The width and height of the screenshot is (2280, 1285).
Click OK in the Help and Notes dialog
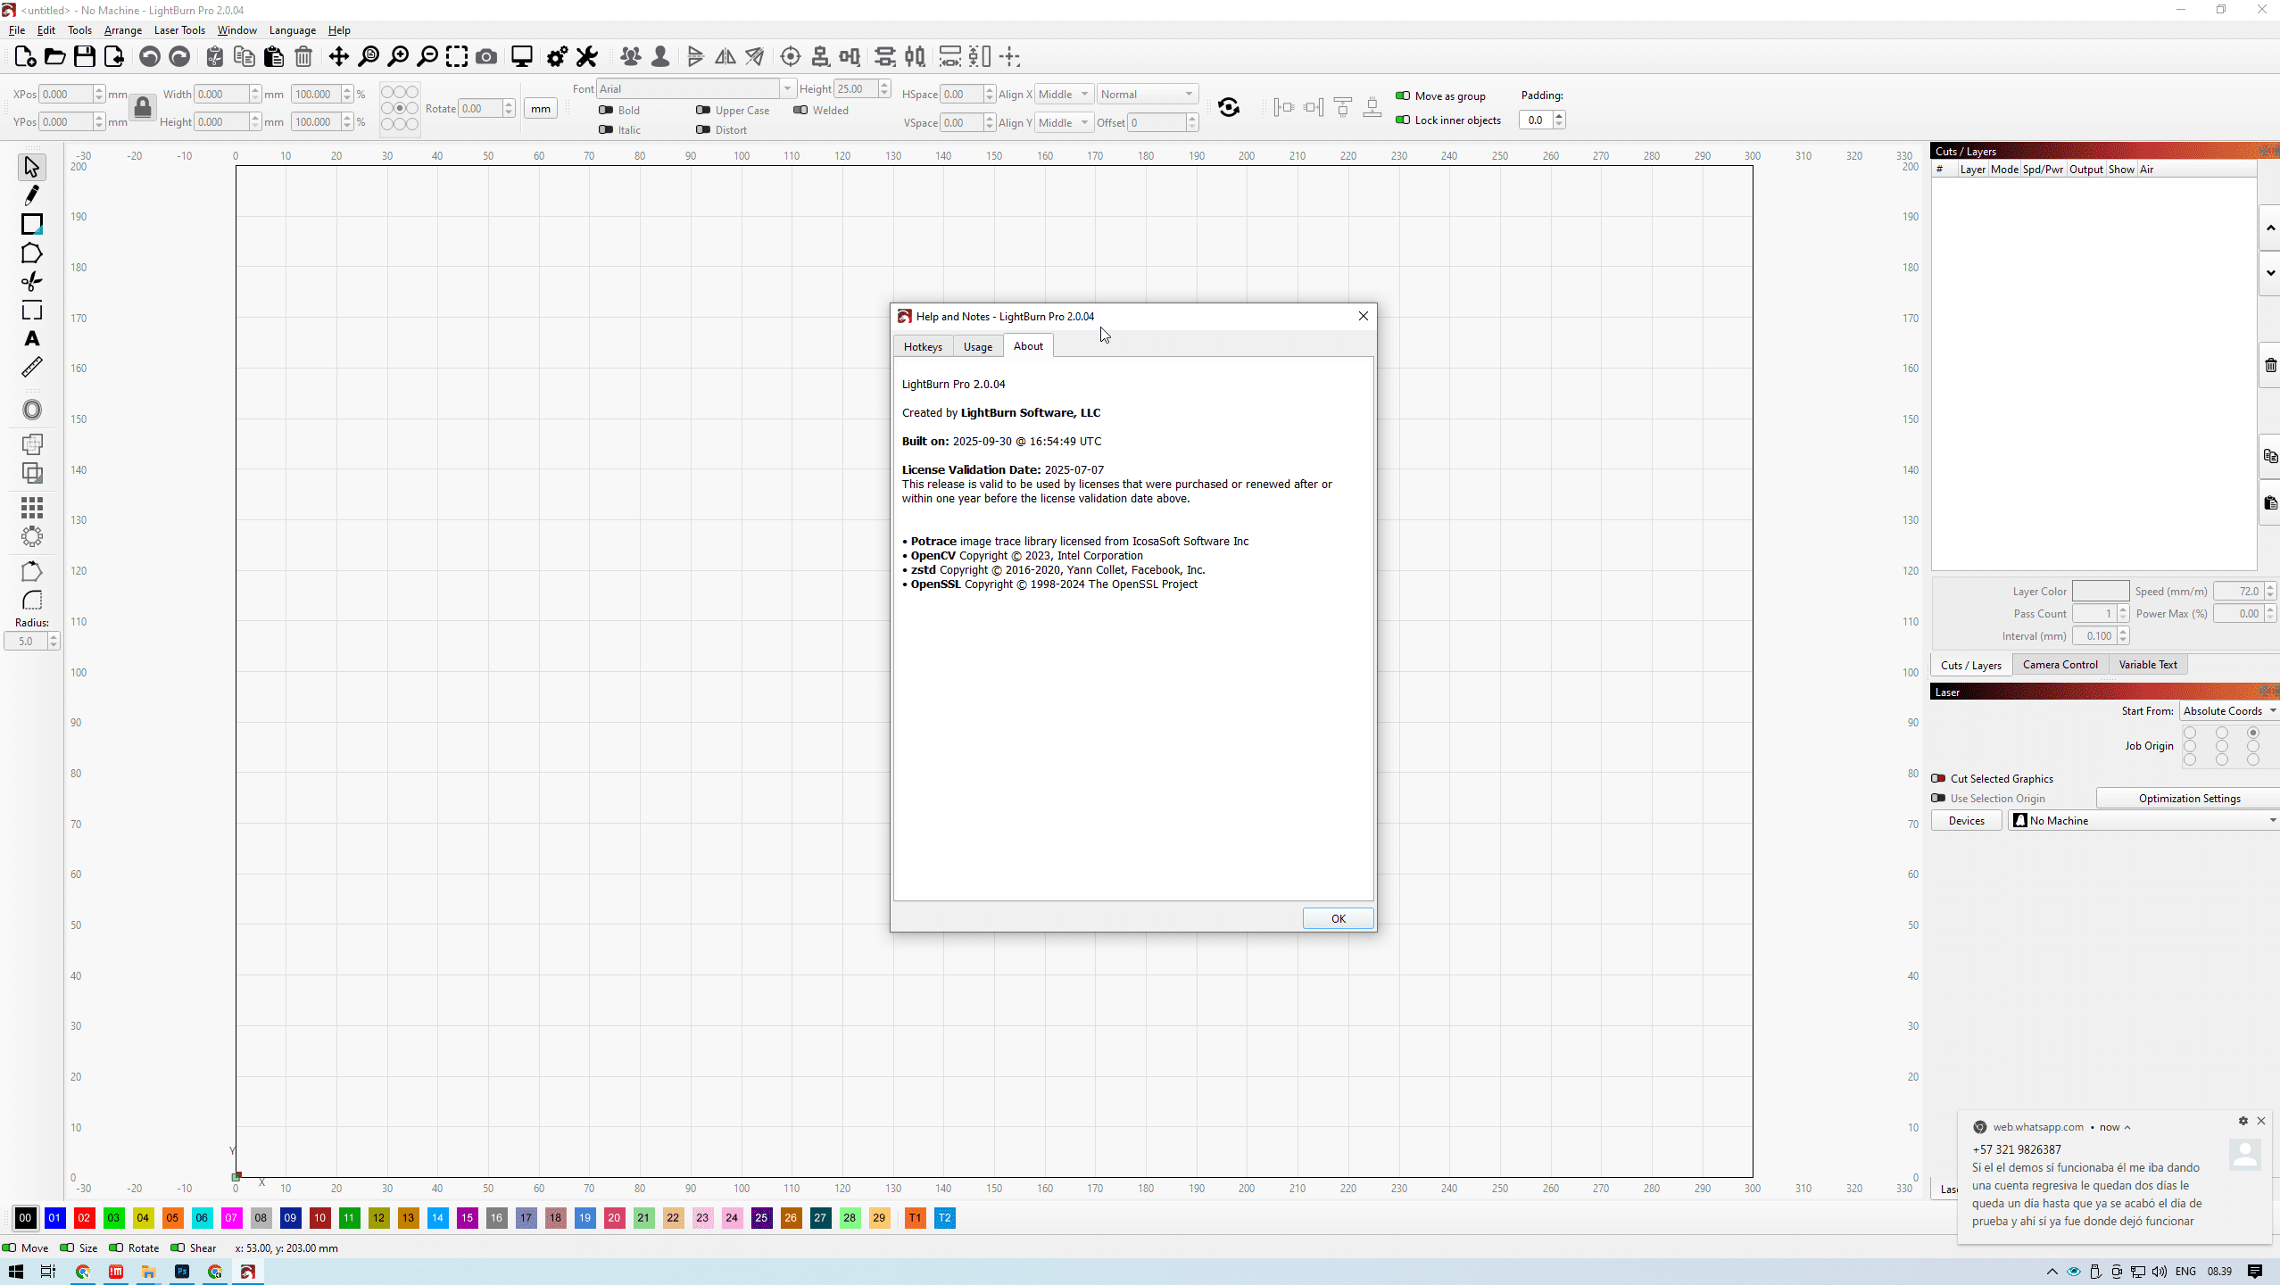click(1339, 919)
